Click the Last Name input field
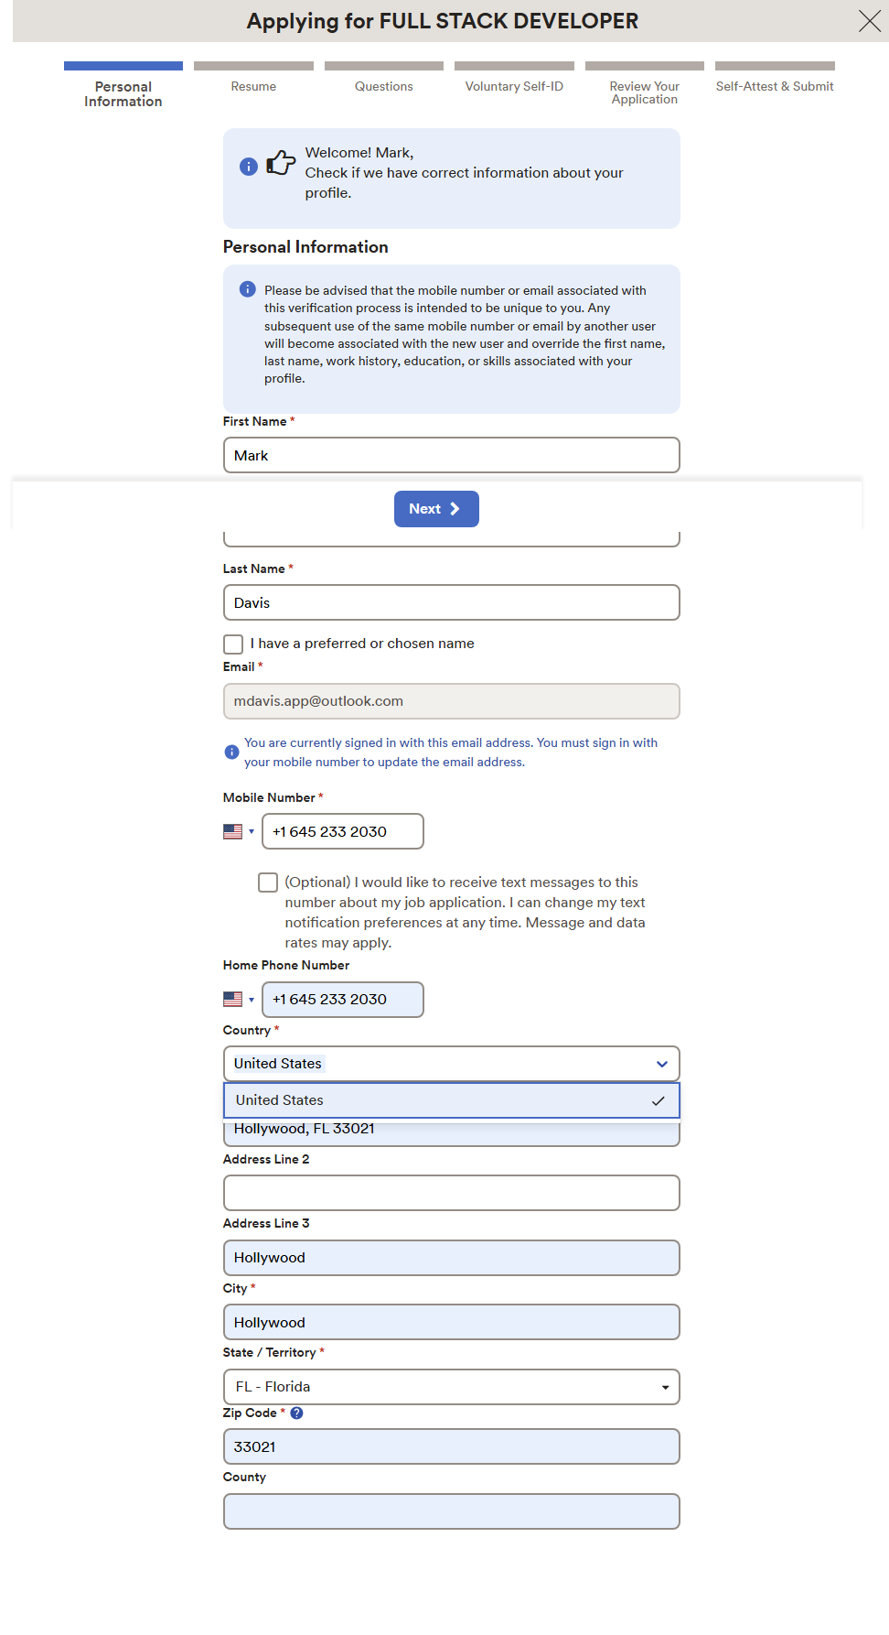This screenshot has width=889, height=1635. (x=451, y=602)
